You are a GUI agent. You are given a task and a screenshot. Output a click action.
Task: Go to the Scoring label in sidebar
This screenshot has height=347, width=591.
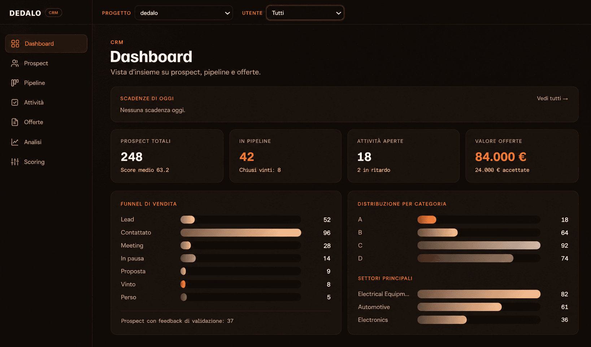(34, 162)
